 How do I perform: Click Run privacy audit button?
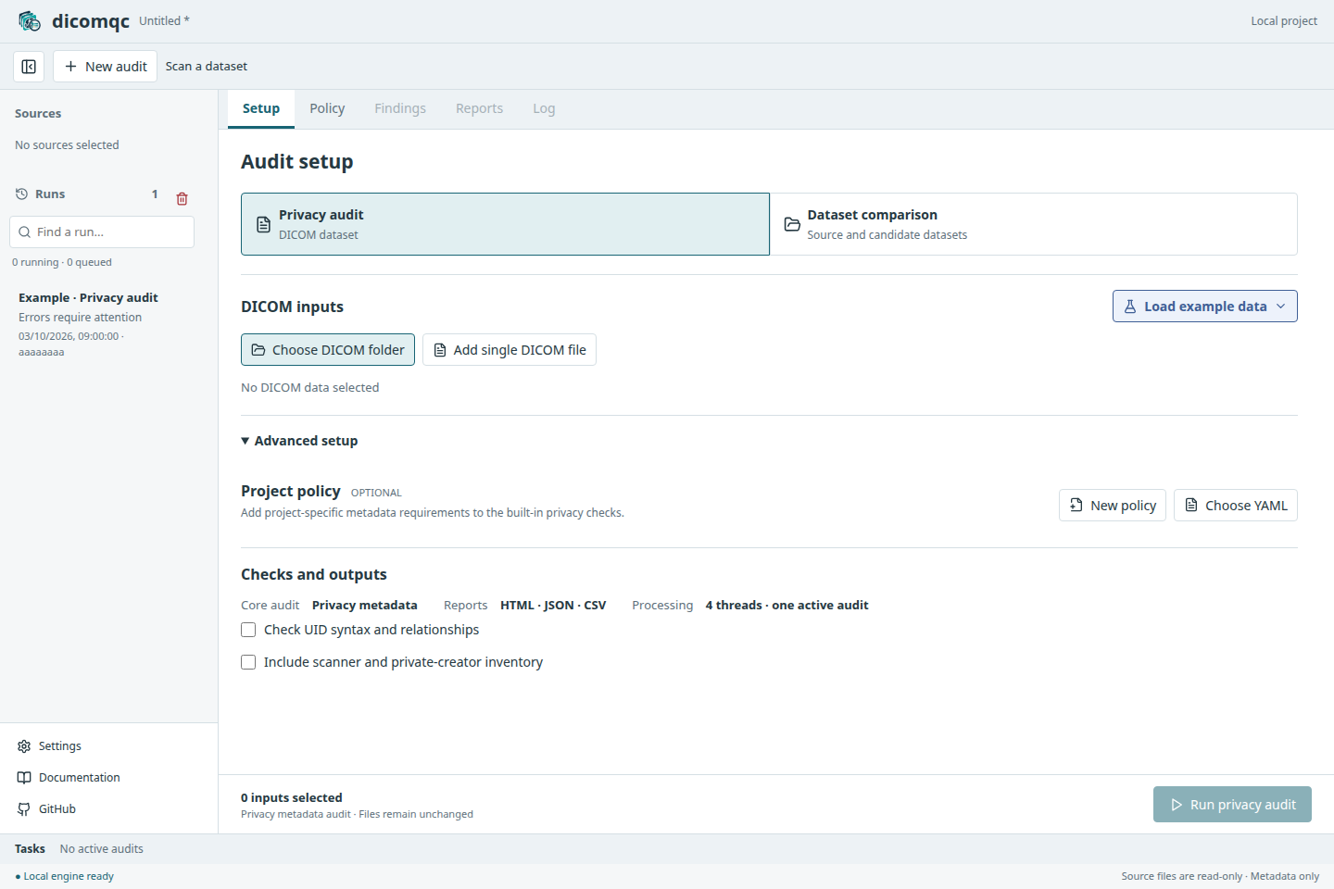[1232, 805]
